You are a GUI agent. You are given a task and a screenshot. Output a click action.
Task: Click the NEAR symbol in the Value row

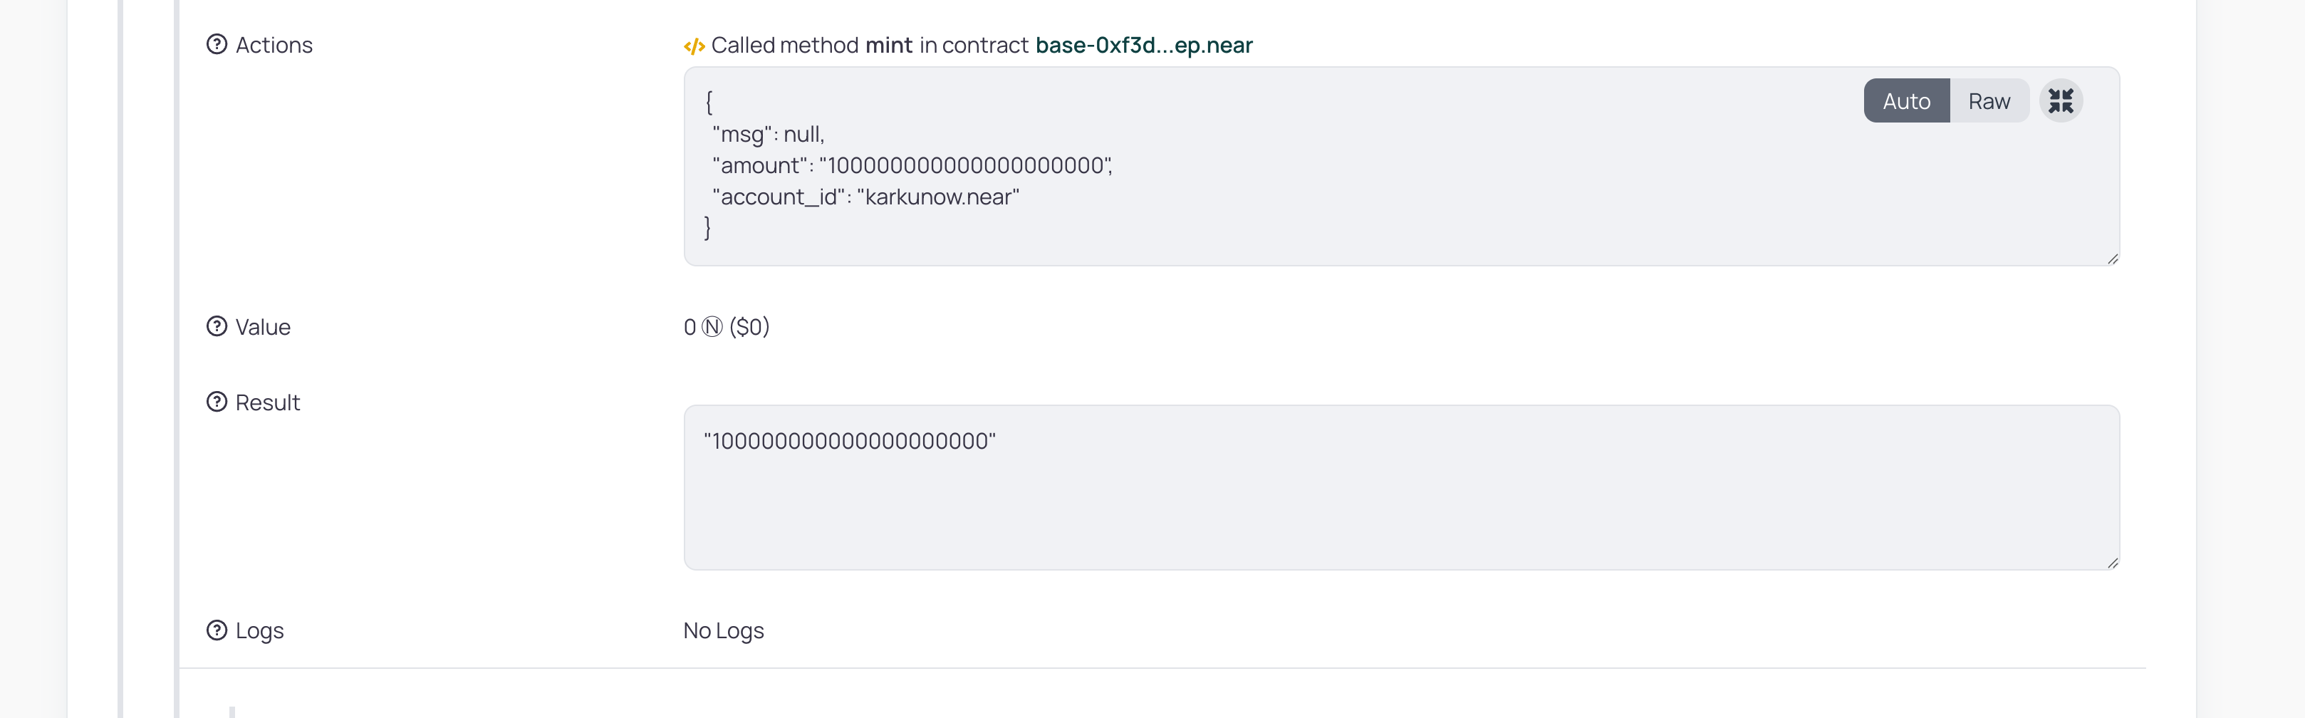click(x=712, y=327)
